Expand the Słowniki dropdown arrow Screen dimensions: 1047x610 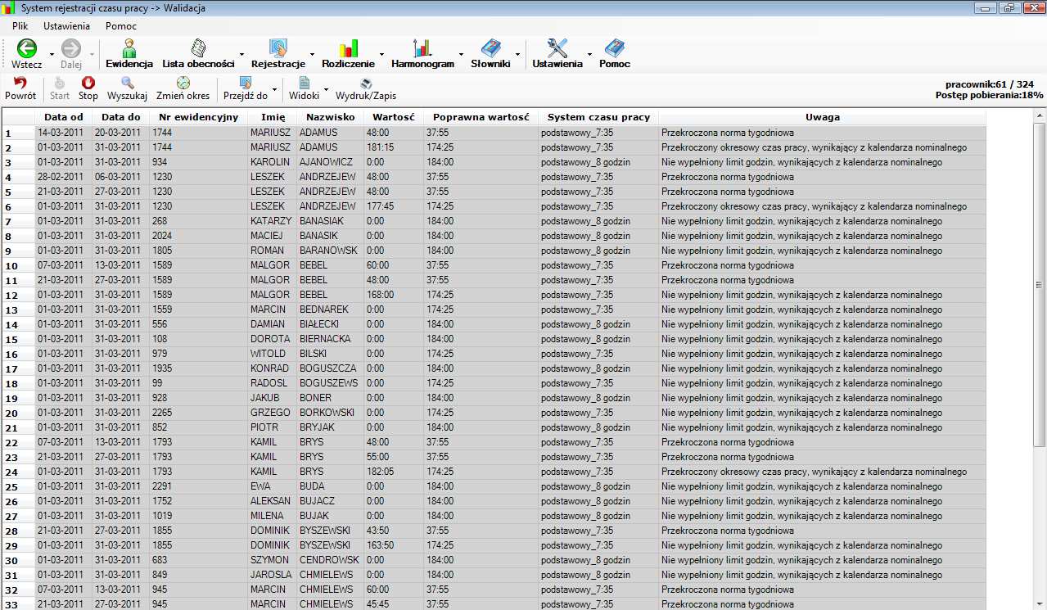pos(517,55)
